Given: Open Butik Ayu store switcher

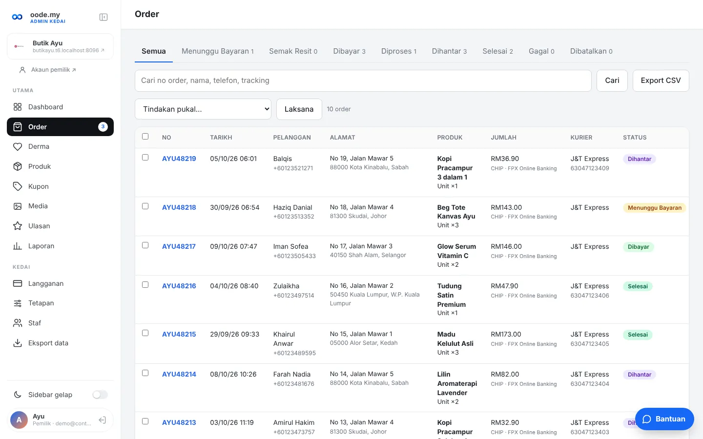Looking at the screenshot, I should 60,46.
